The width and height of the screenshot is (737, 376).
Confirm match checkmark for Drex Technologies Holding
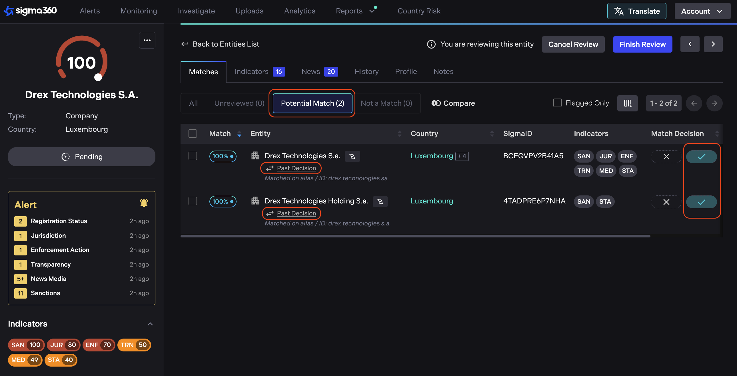coord(701,202)
